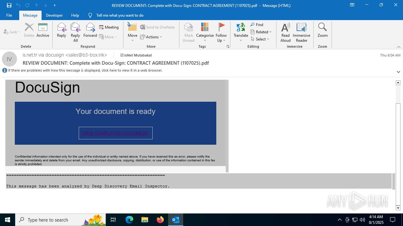Image resolution: width=403 pixels, height=226 pixels.
Task: Open Ribbon Display Options
Action: [x=352, y=5]
